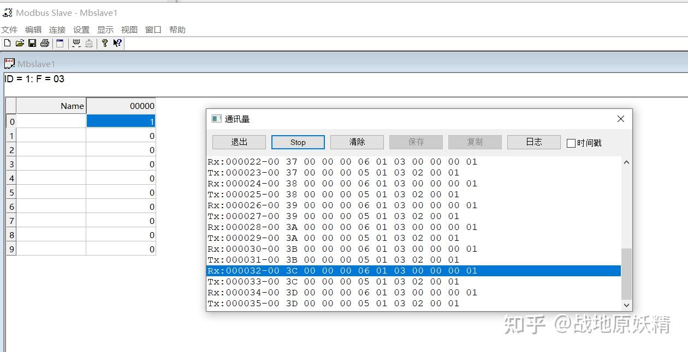Image resolution: width=688 pixels, height=352 pixels.
Task: Click the value cell in row 9
Action: coord(121,249)
